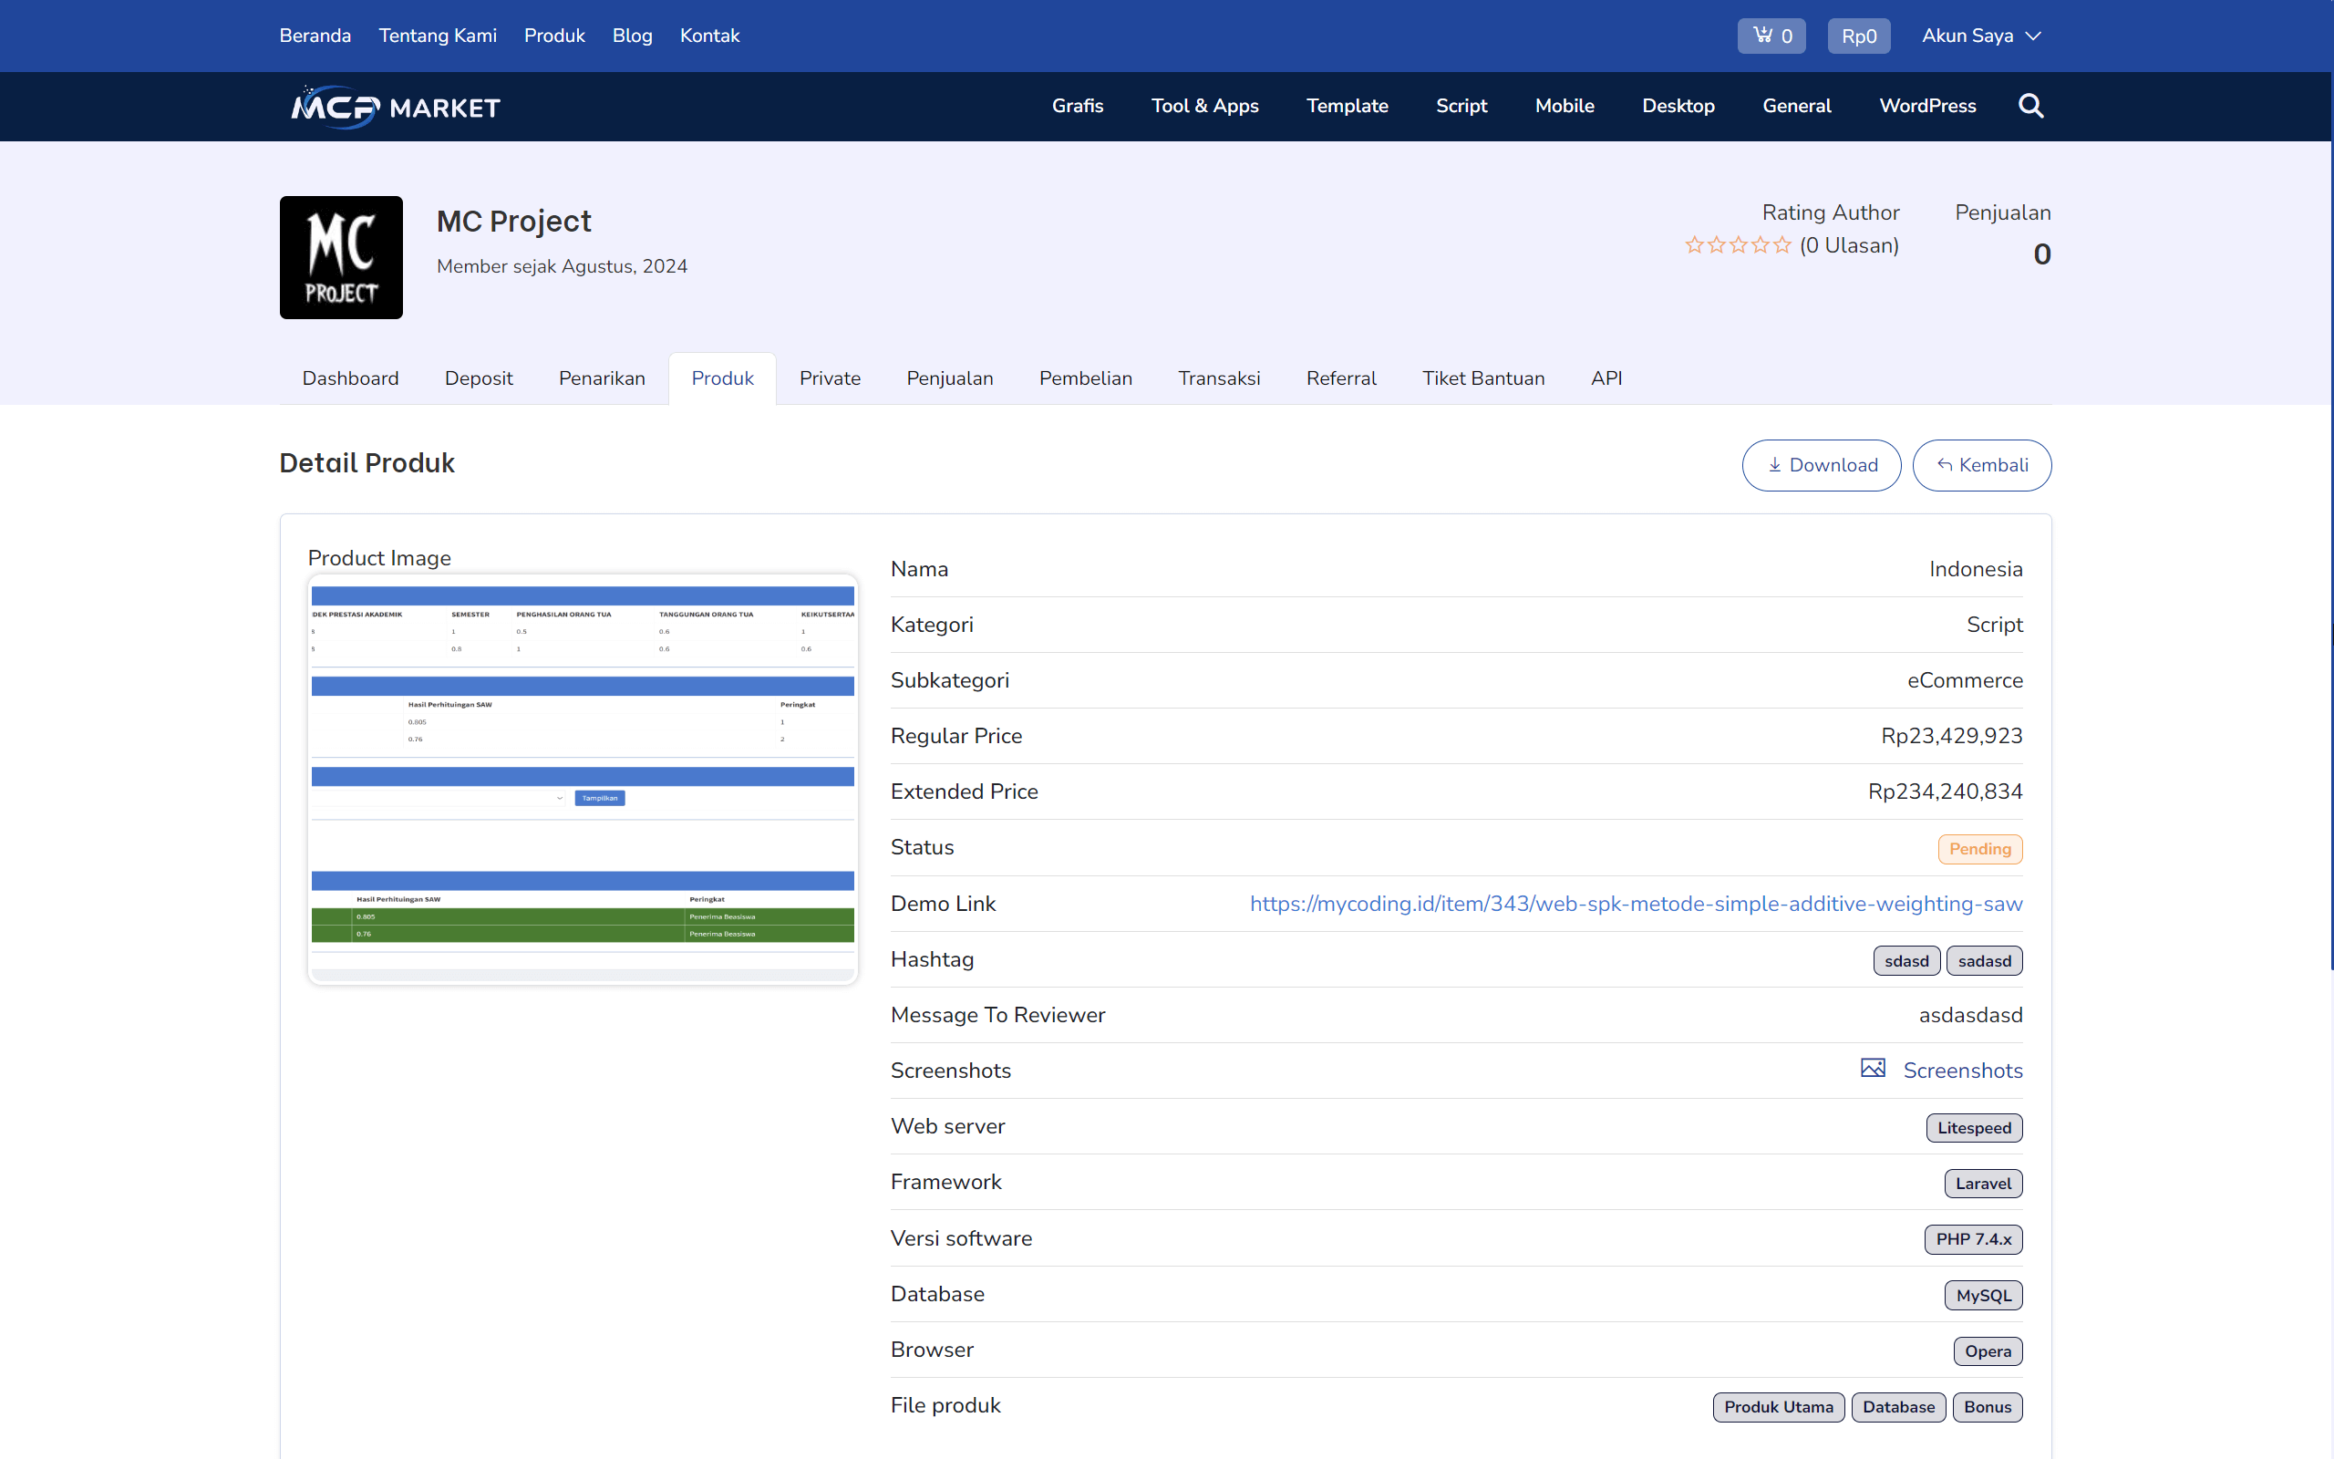2334x1459 pixels.
Task: Open the Blog menu item
Action: tap(632, 35)
